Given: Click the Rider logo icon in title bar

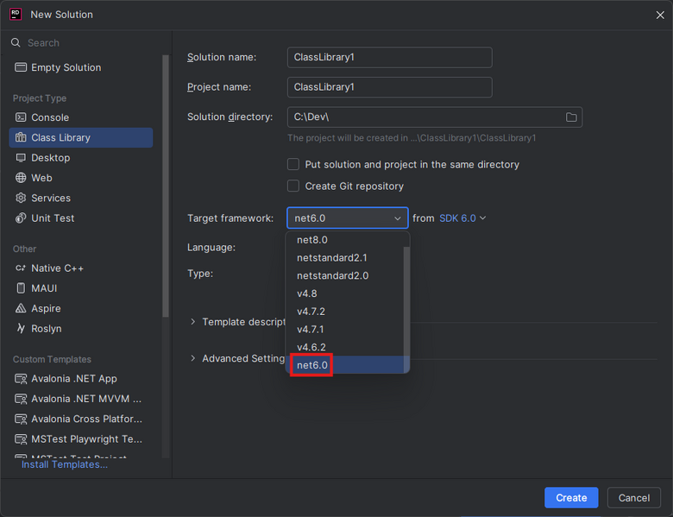Looking at the screenshot, I should 16,14.
